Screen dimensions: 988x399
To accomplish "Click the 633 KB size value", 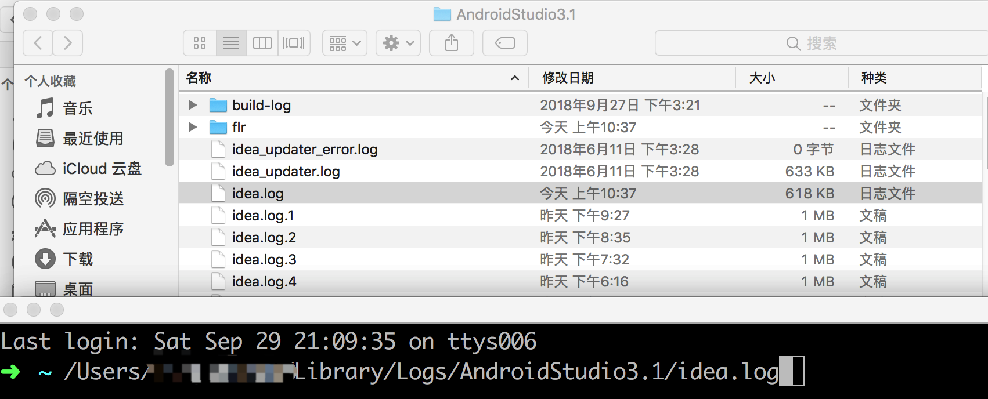I will click(x=810, y=171).
